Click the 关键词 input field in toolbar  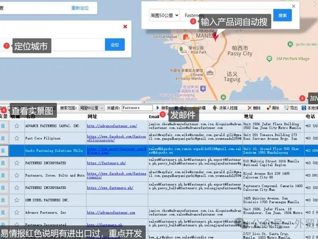pos(137,108)
